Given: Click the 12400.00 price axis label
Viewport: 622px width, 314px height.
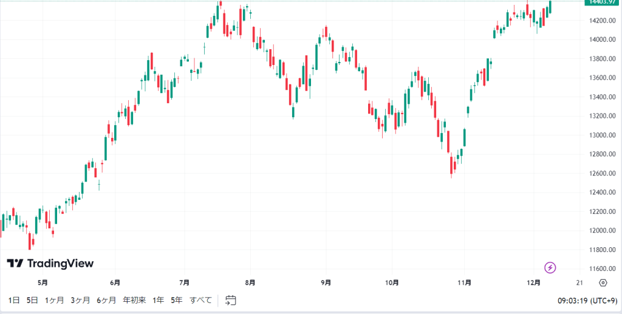Looking at the screenshot, I should click(x=602, y=193).
